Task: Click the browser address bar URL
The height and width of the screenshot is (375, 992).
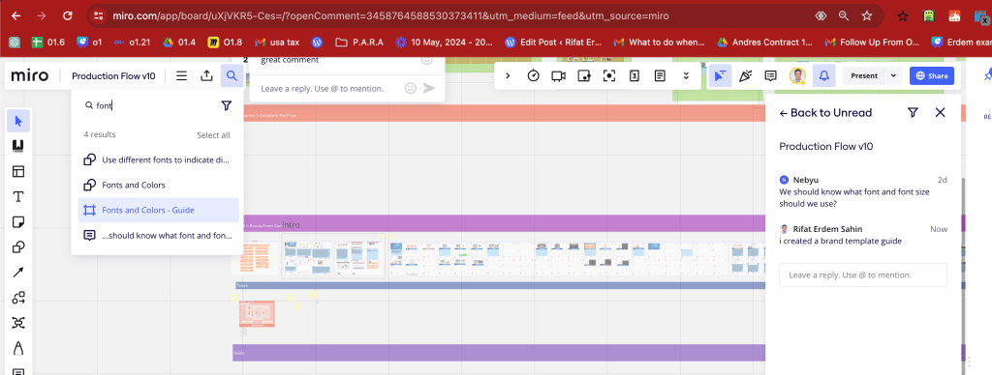Action: (391, 15)
